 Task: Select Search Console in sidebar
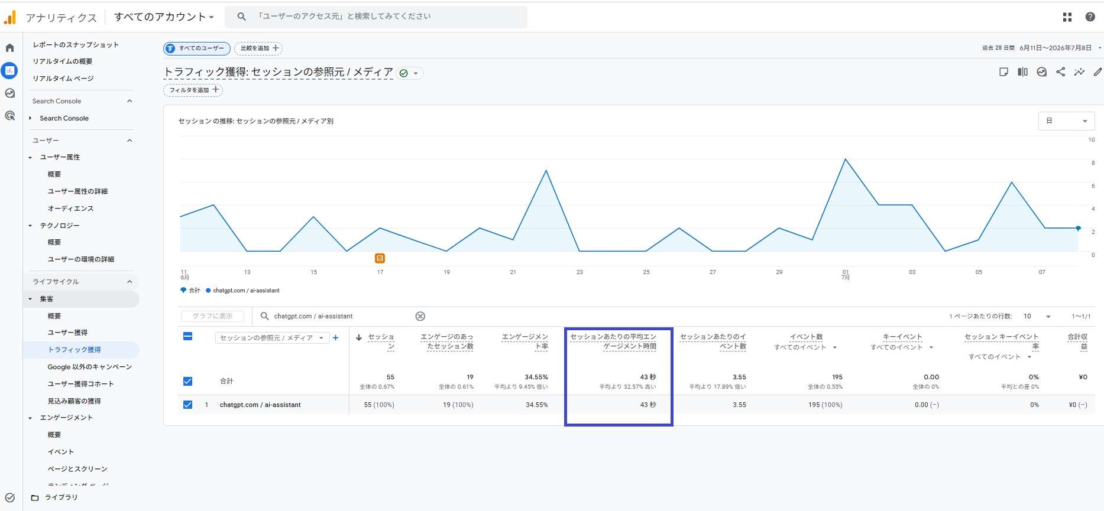[x=64, y=118]
